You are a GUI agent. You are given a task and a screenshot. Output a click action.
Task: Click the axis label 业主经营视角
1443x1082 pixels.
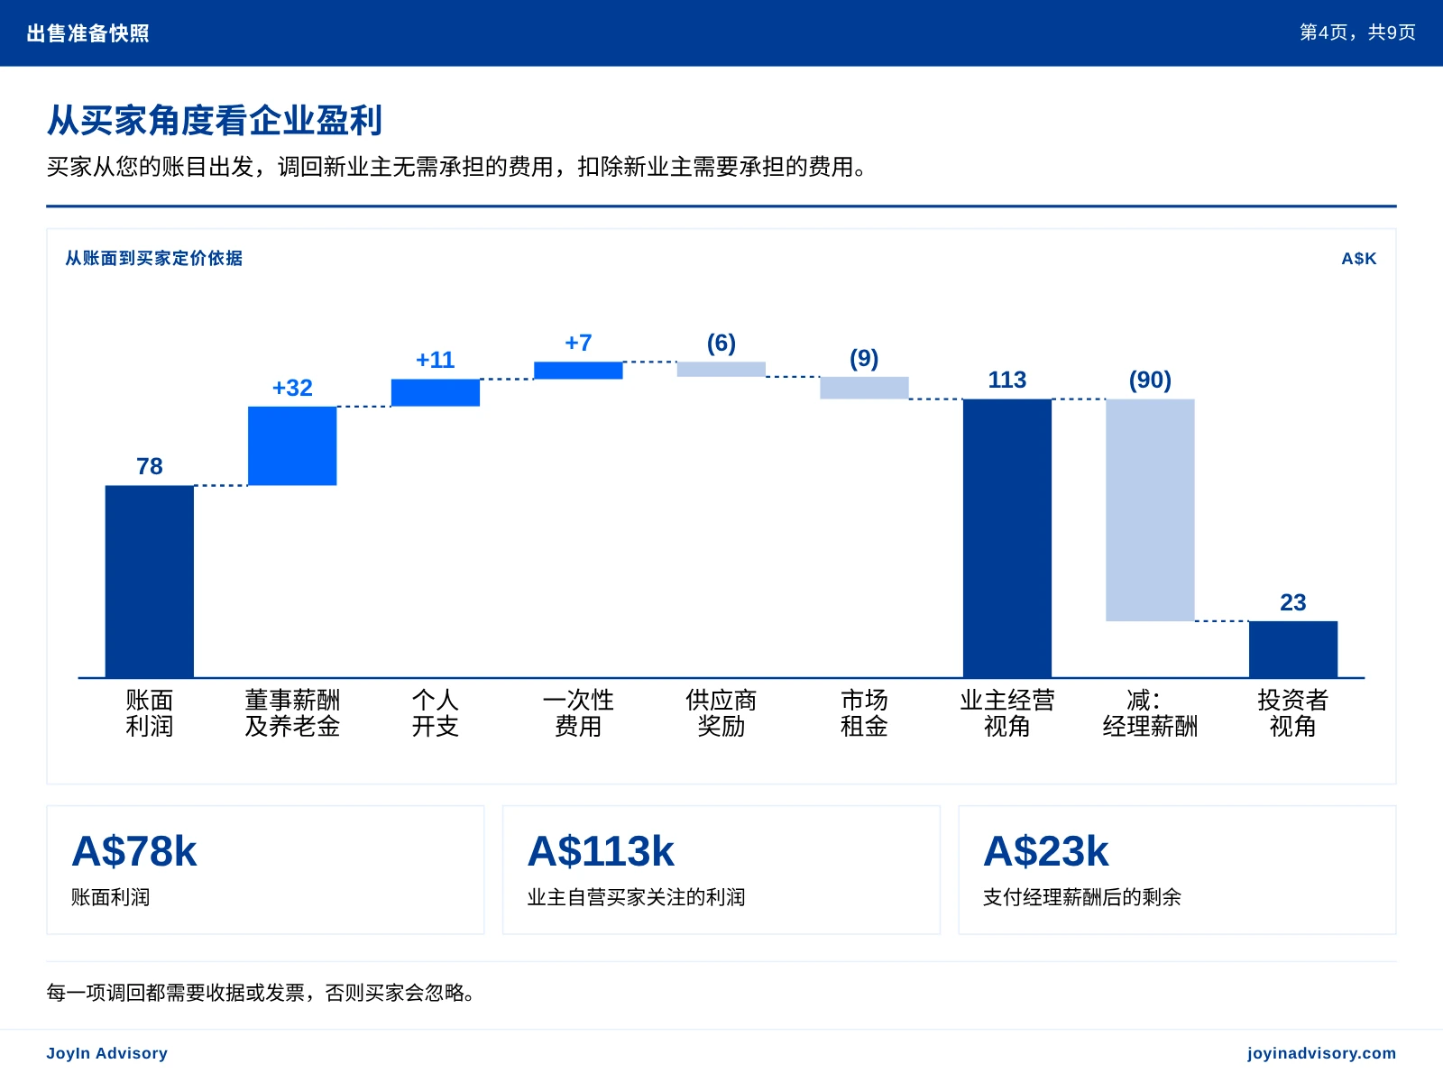pos(1007,713)
